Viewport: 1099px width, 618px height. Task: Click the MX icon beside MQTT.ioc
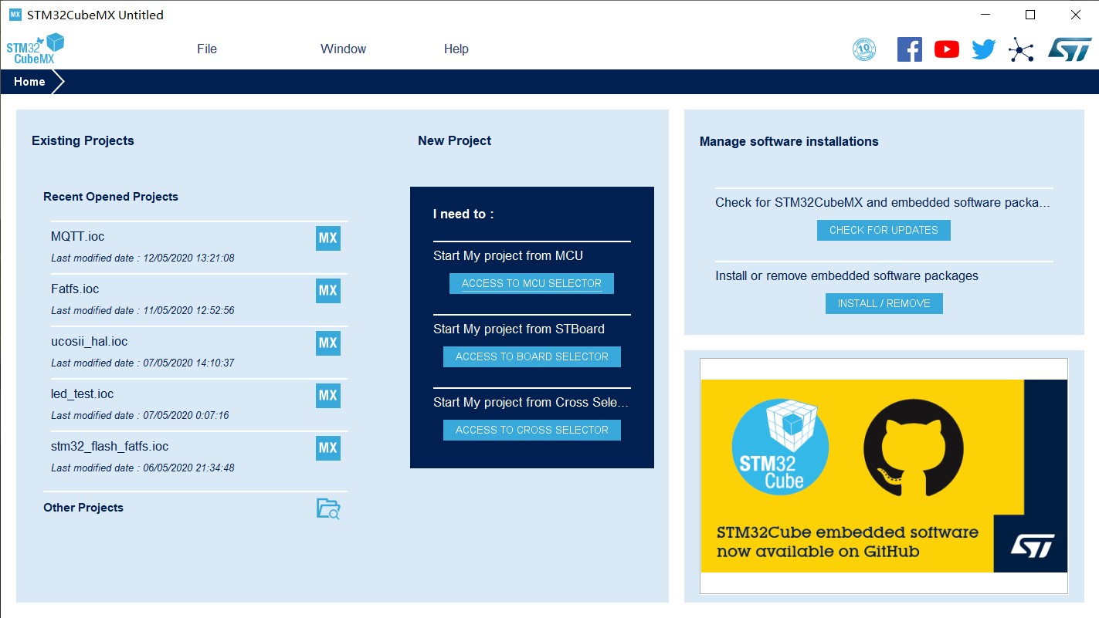(x=328, y=238)
